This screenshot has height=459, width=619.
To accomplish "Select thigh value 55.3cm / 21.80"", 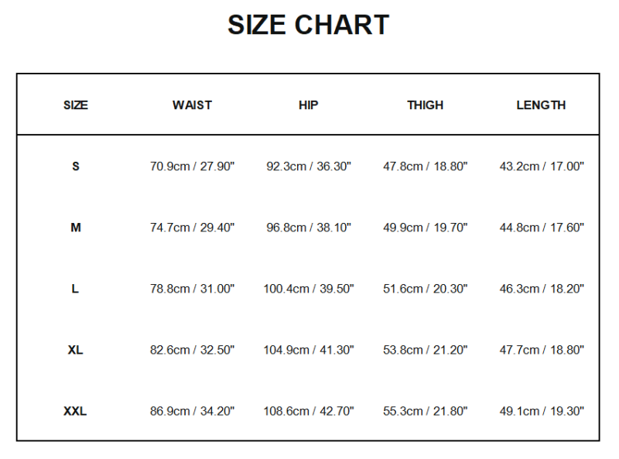I will [426, 411].
